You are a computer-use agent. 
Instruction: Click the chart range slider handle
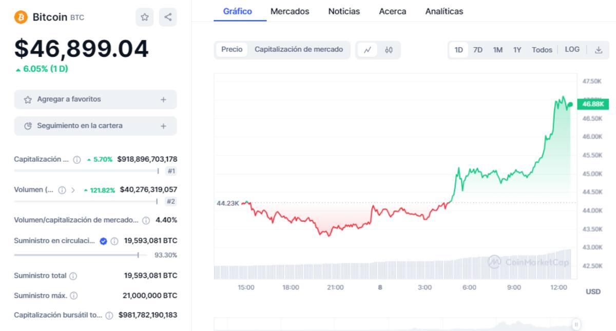pos(576,324)
